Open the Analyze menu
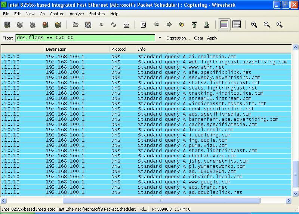The width and height of the screenshot is (299, 214). tap(77, 14)
